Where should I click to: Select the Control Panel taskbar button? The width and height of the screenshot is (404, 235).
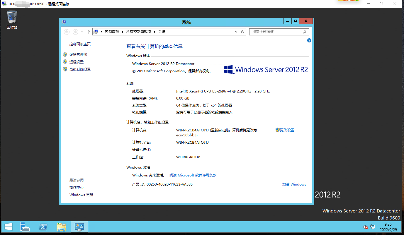coord(79,227)
